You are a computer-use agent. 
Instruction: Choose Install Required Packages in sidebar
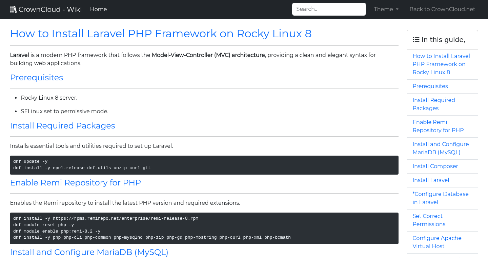click(x=433, y=104)
